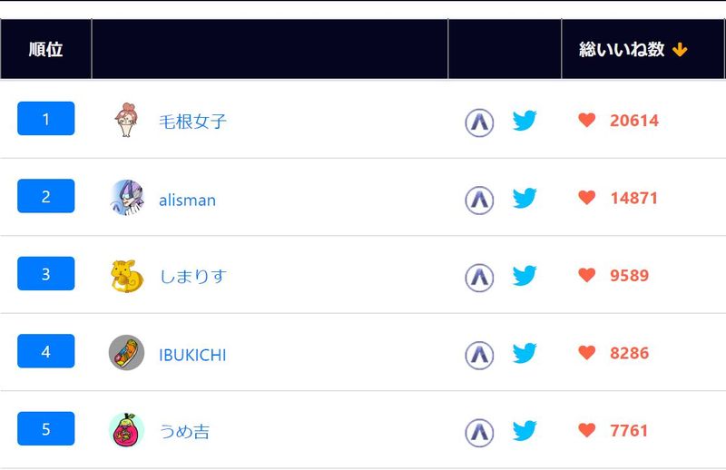Screen dimensions: 726x470
Task: Sort by 総いいね数 using the orange arrow
Action: tap(680, 50)
